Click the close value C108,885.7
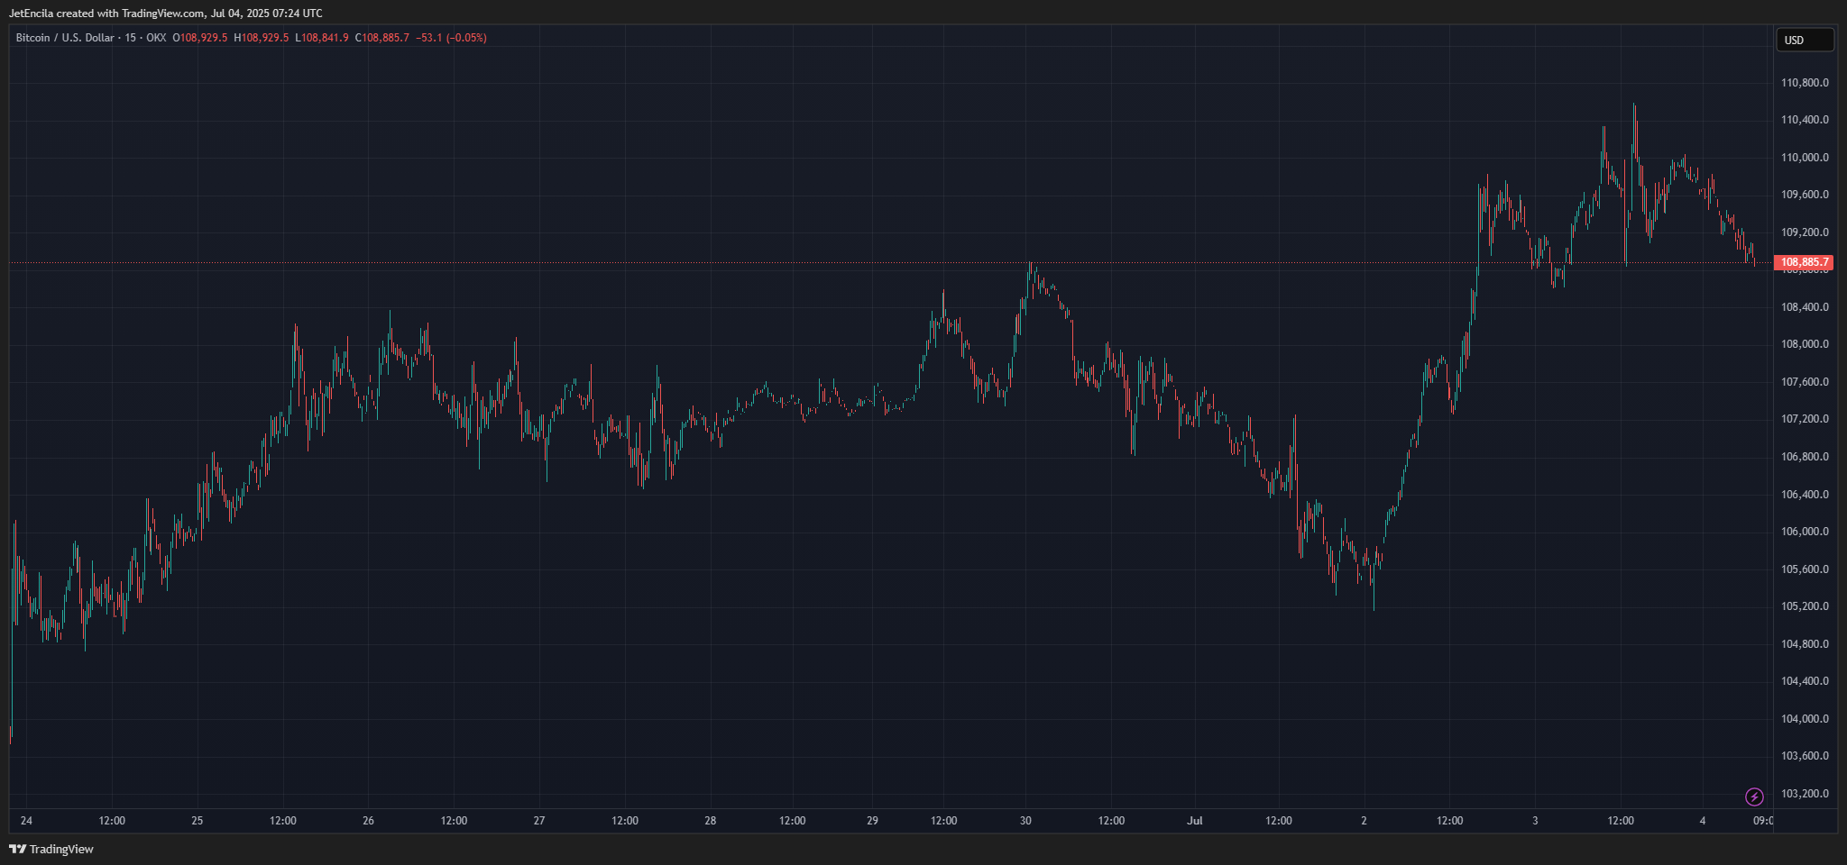 [x=382, y=38]
